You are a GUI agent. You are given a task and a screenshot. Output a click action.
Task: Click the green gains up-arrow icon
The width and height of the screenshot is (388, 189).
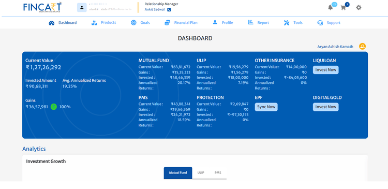[54, 107]
